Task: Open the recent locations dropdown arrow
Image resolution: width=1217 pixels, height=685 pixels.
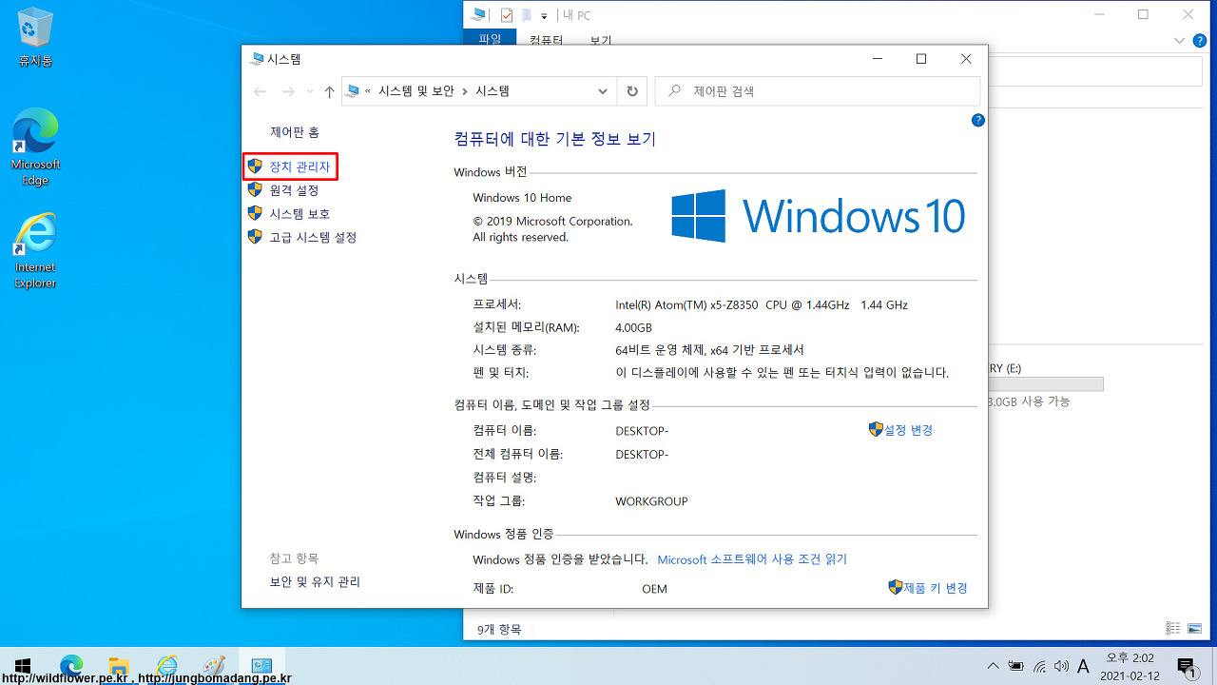Action: tap(310, 92)
